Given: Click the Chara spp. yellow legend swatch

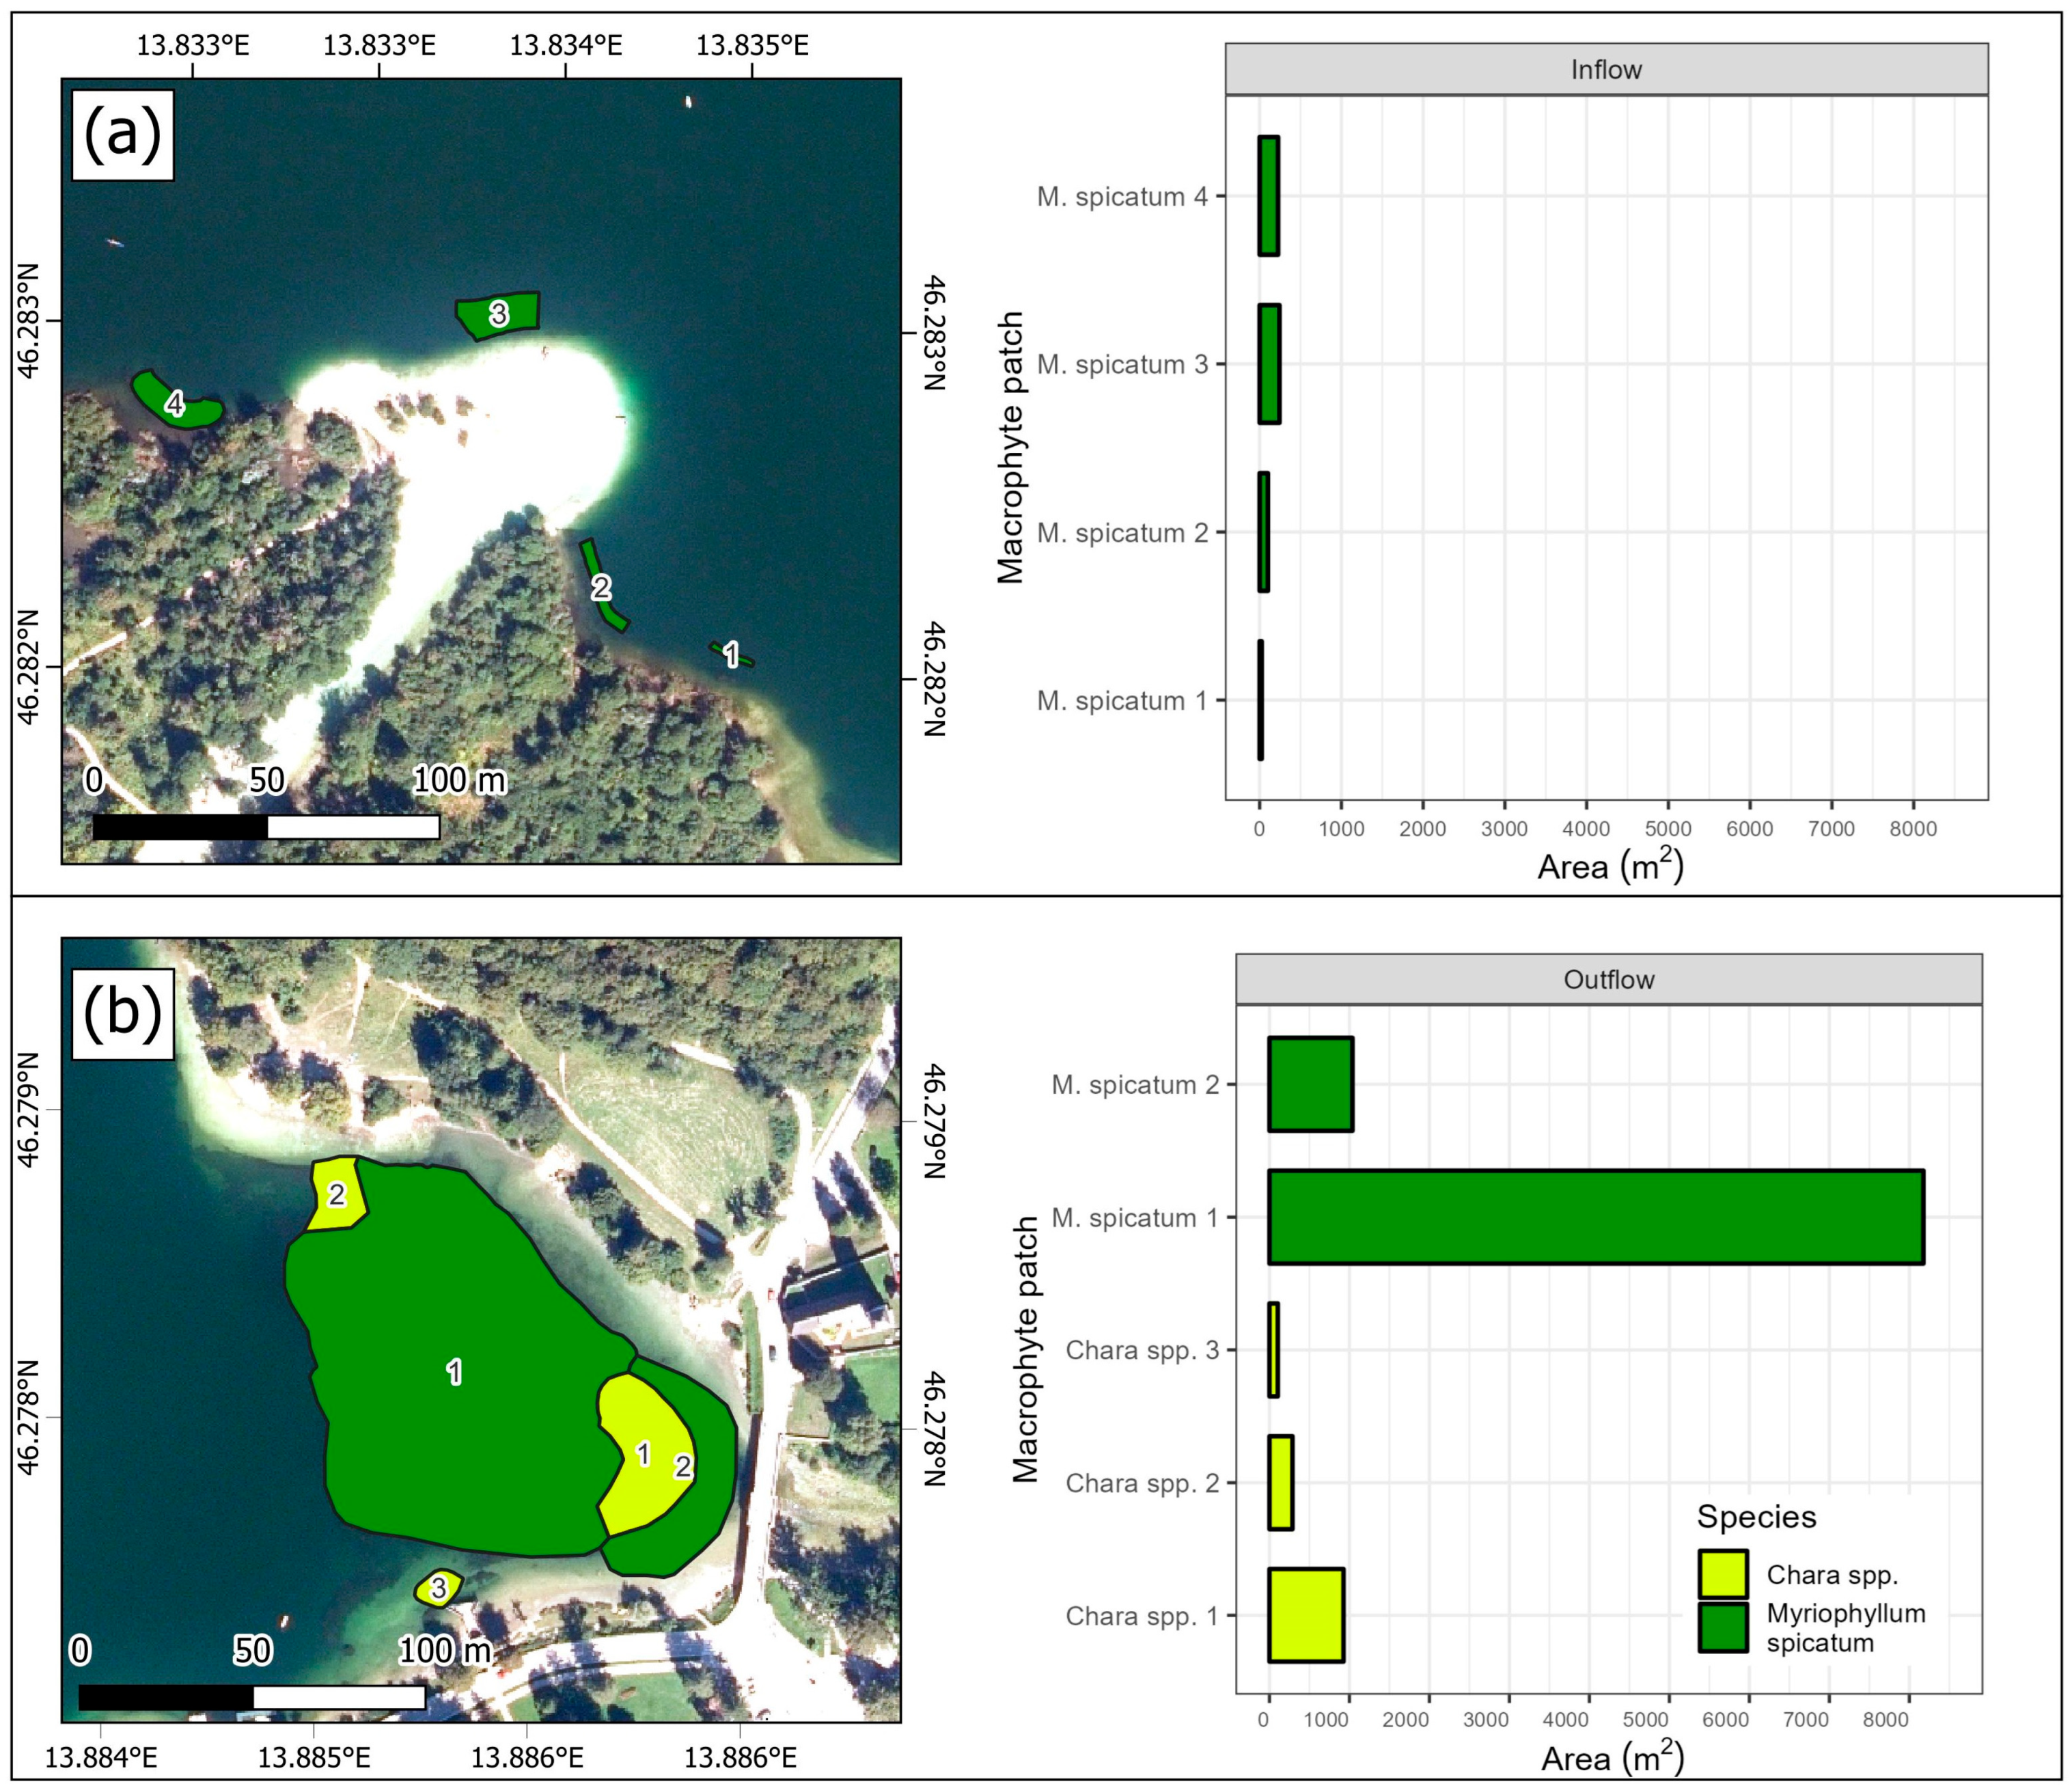Looking at the screenshot, I should pyautogui.click(x=1722, y=1574).
